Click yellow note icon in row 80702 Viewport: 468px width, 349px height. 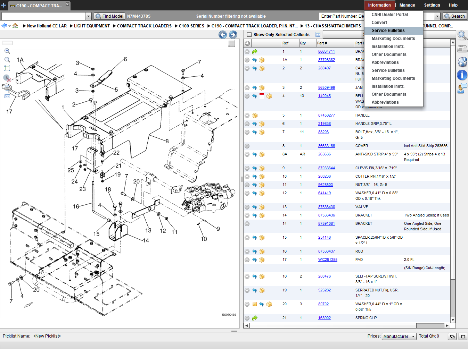pos(255,304)
